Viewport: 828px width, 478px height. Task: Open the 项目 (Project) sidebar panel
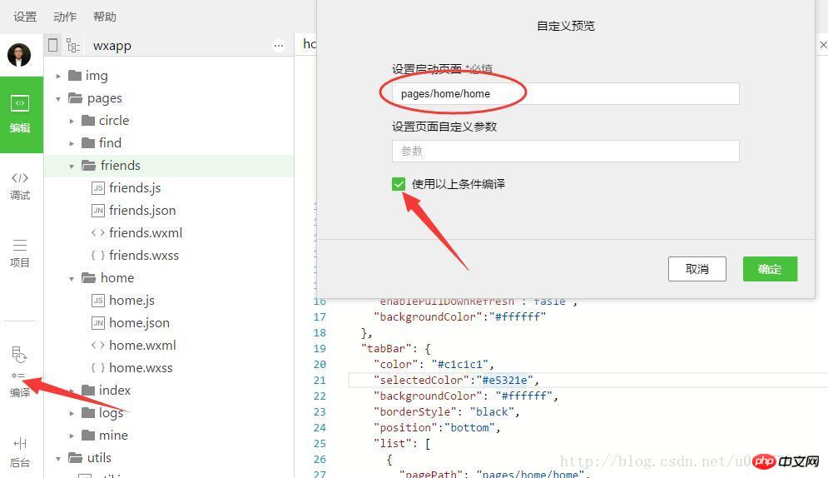point(20,252)
